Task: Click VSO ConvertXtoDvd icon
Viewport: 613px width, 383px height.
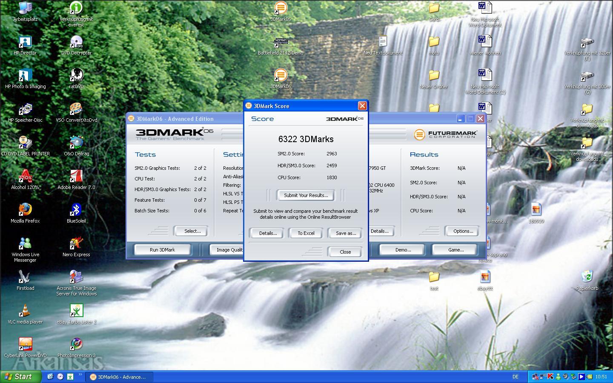Action: click(x=76, y=112)
